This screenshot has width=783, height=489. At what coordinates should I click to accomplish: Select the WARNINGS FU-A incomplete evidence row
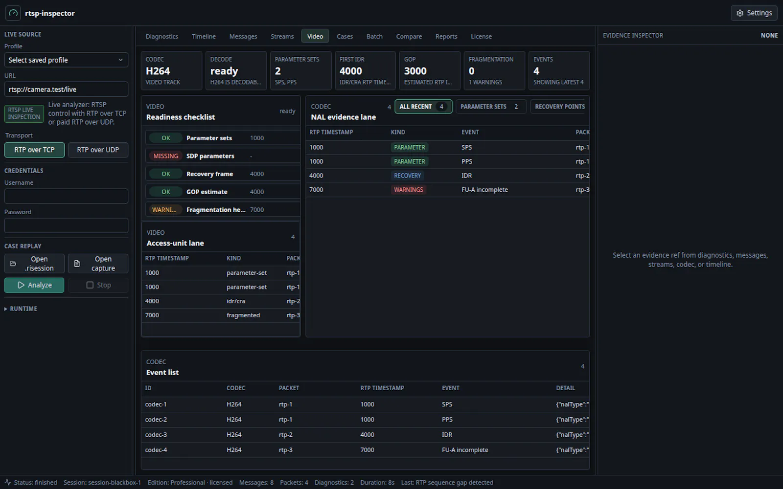(448, 190)
